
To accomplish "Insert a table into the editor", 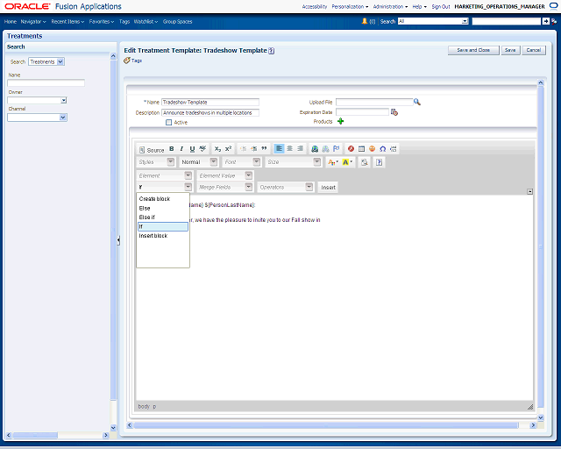I will click(361, 149).
